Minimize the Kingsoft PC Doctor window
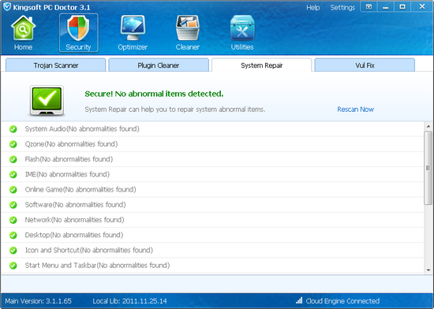The width and height of the screenshot is (434, 309). (x=385, y=6)
